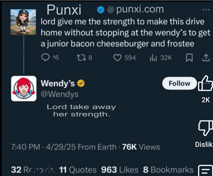Click the share icon on Punxi's post
This screenshot has width=213, height=176.
(205, 58)
